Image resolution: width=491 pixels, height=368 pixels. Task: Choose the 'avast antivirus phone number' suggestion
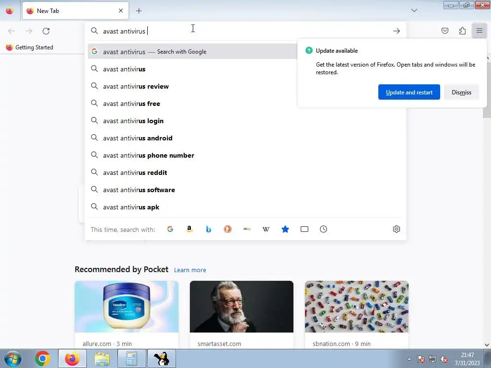point(245,155)
